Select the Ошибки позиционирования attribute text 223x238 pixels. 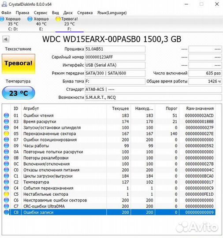click(x=50, y=140)
